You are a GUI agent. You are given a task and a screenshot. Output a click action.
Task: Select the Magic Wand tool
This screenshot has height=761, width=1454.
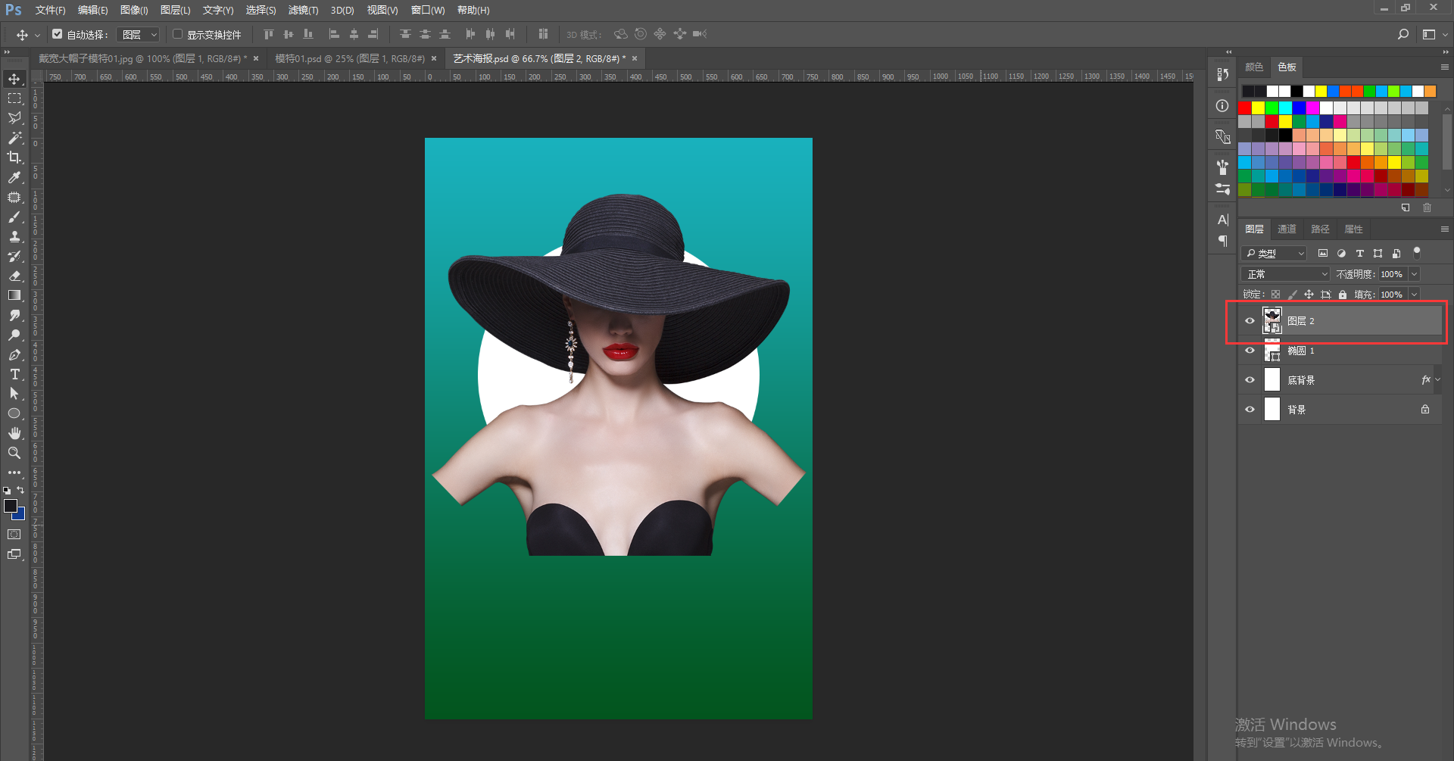click(14, 138)
